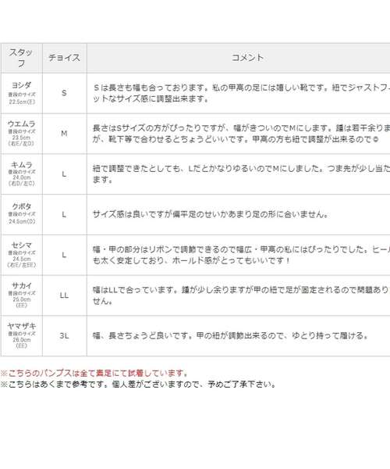Click the reference disclaimer note in black
390x469 pixels.
(x=139, y=384)
